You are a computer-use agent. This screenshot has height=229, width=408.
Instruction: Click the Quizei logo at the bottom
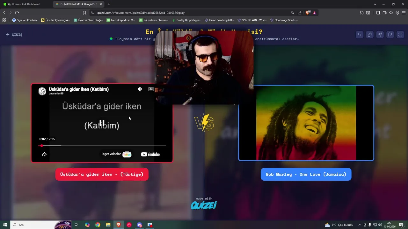(x=204, y=205)
